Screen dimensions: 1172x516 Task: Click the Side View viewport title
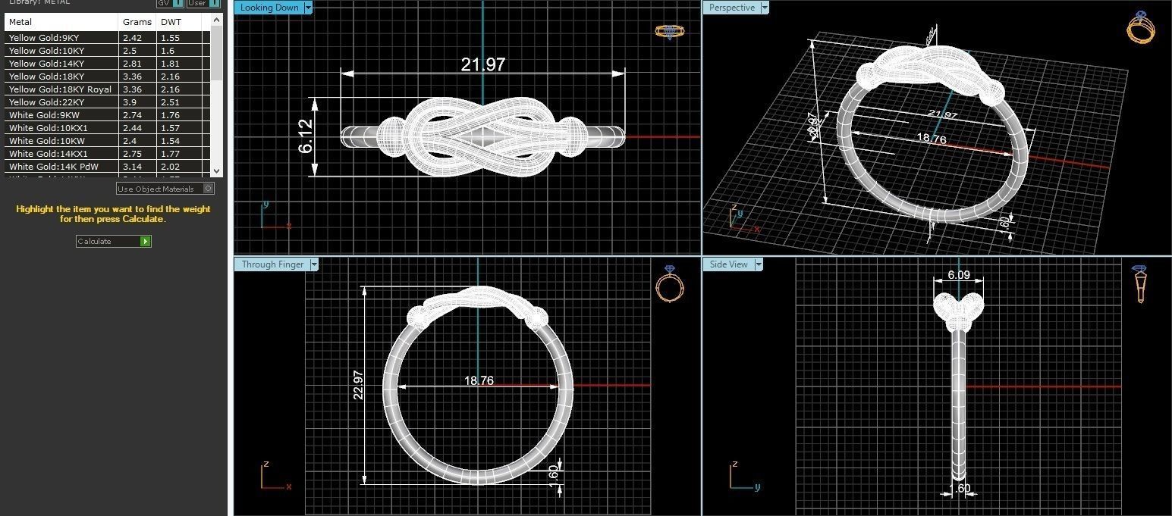coord(729,264)
